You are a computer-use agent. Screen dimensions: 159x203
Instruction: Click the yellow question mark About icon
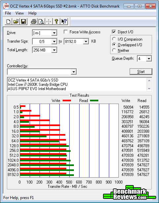[x=56, y=21]
